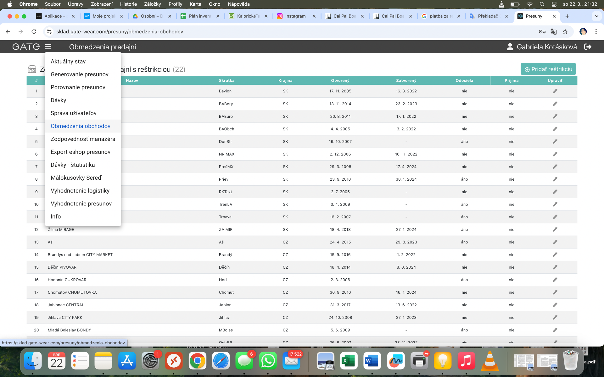This screenshot has width=604, height=377.
Task: Choose Zodpovednosť manažéra menu entry
Action: [x=83, y=139]
